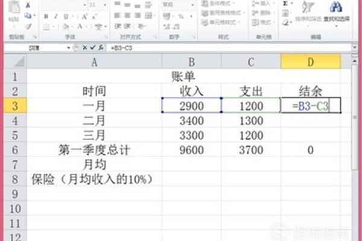Open 查找和选择 find and select
This screenshot has width=362, height=241.
pos(337,13)
